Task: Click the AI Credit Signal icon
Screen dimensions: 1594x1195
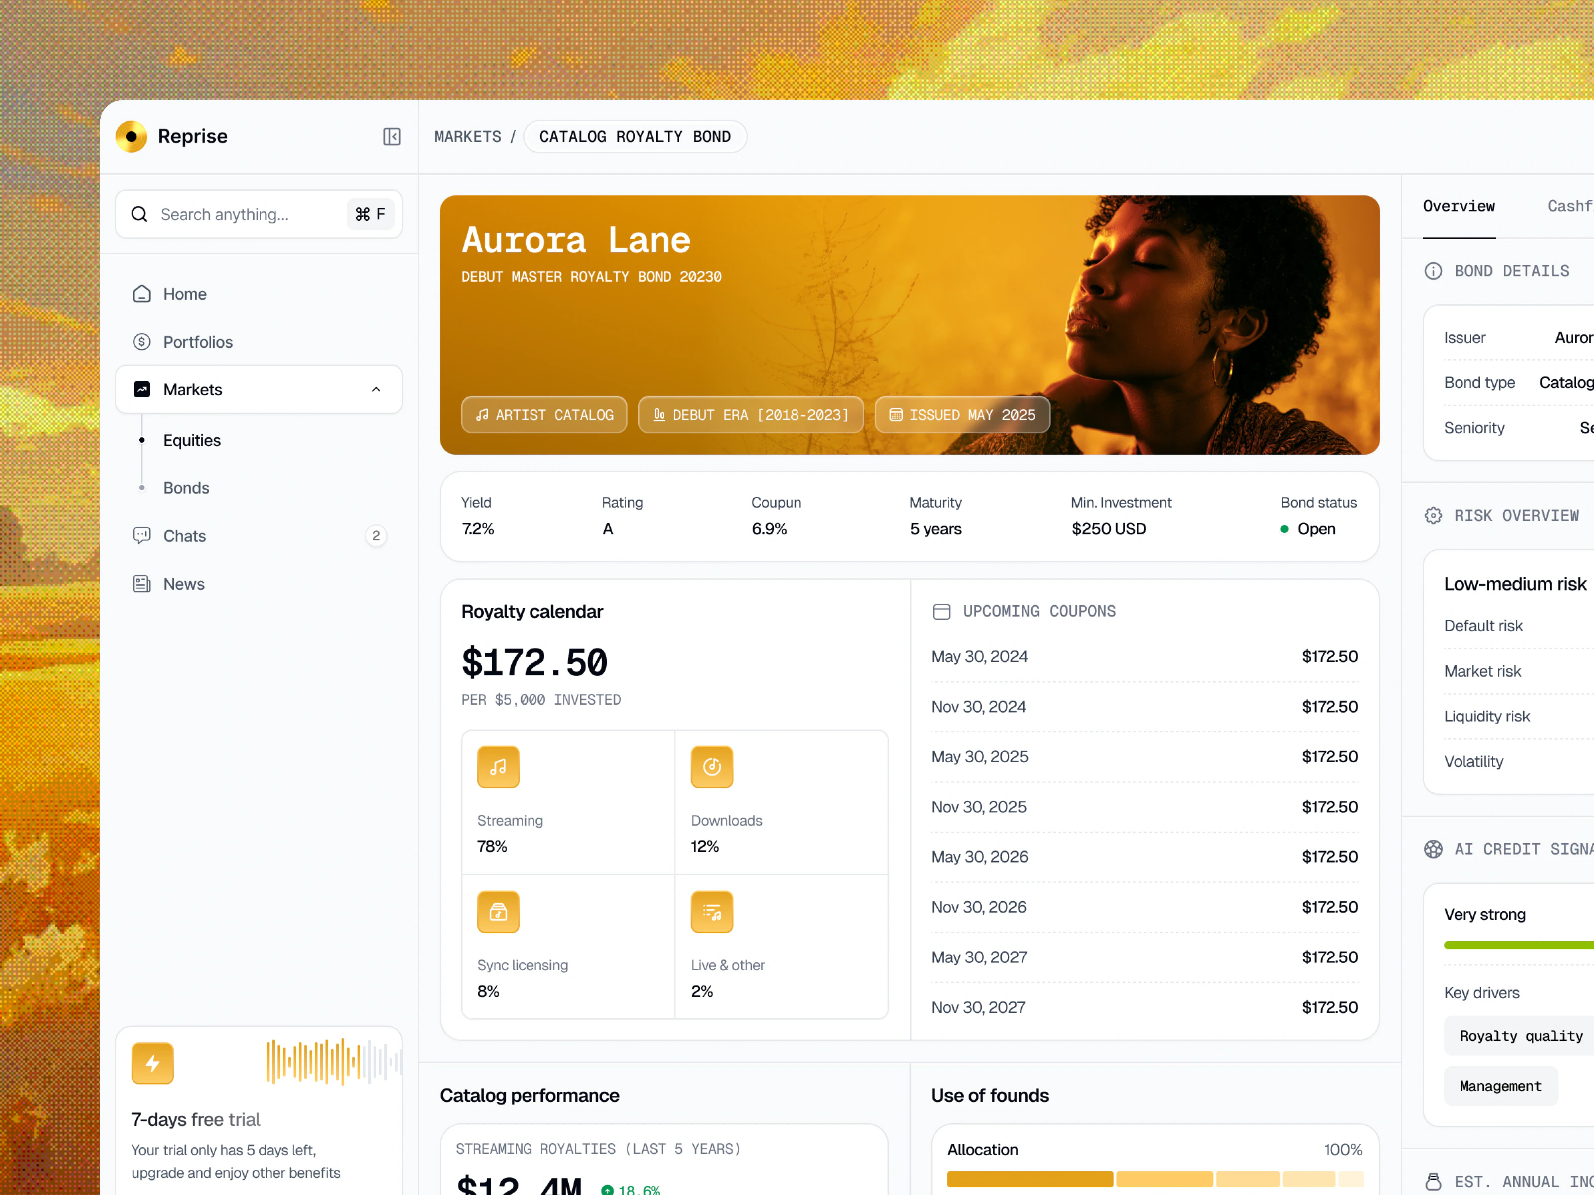Action: (1433, 849)
